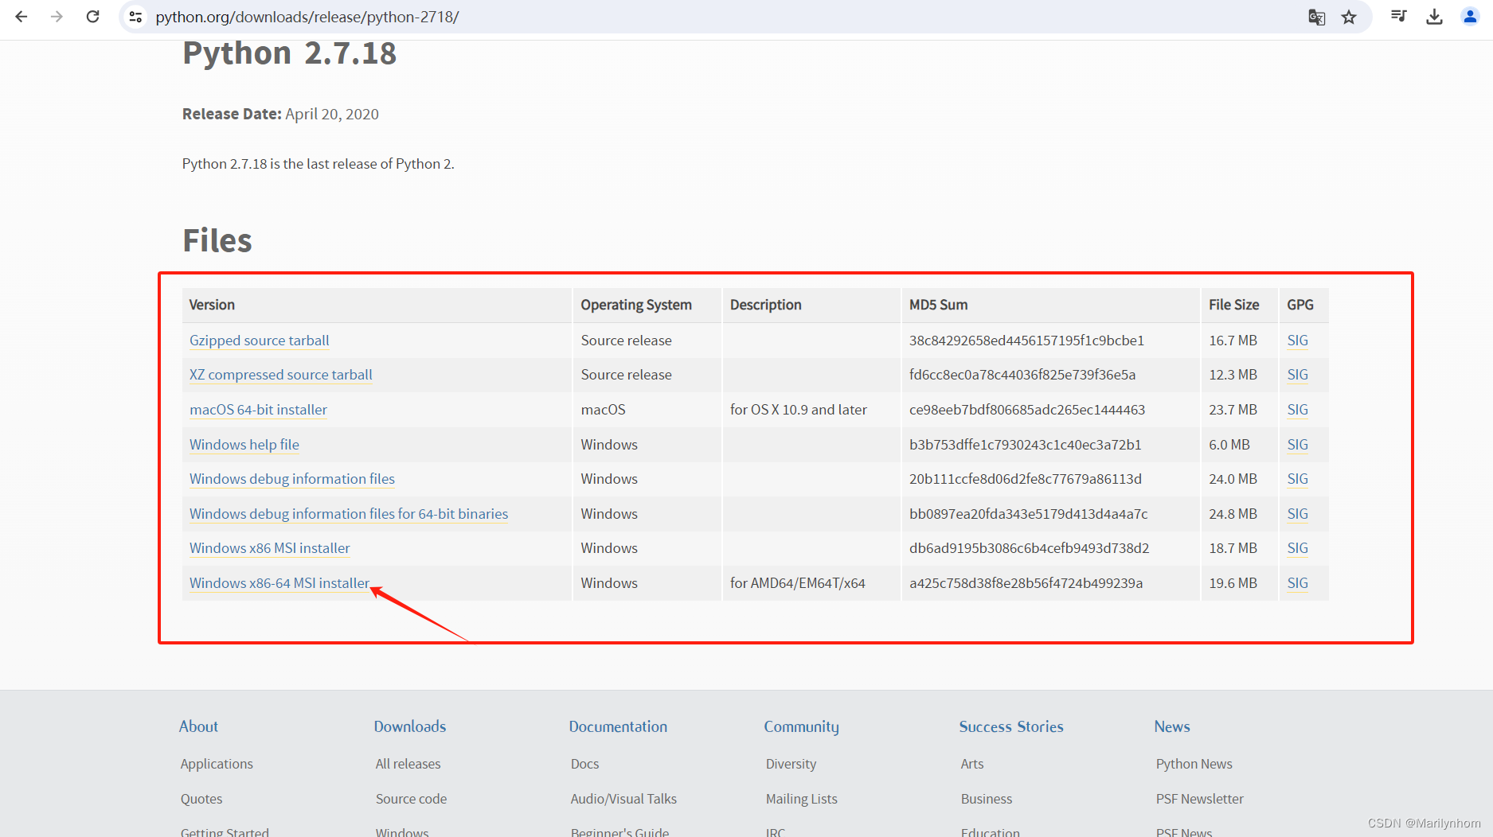Open Source code in the footer
The width and height of the screenshot is (1493, 837).
[x=411, y=799]
